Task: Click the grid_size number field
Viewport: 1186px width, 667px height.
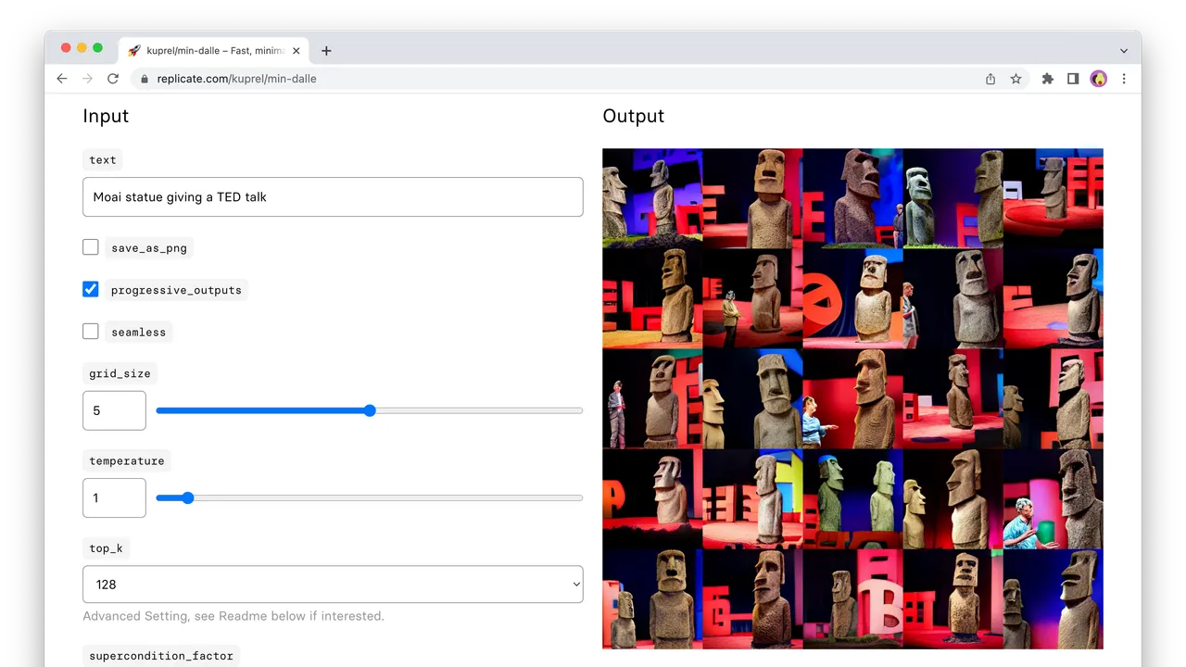Action: 114,410
